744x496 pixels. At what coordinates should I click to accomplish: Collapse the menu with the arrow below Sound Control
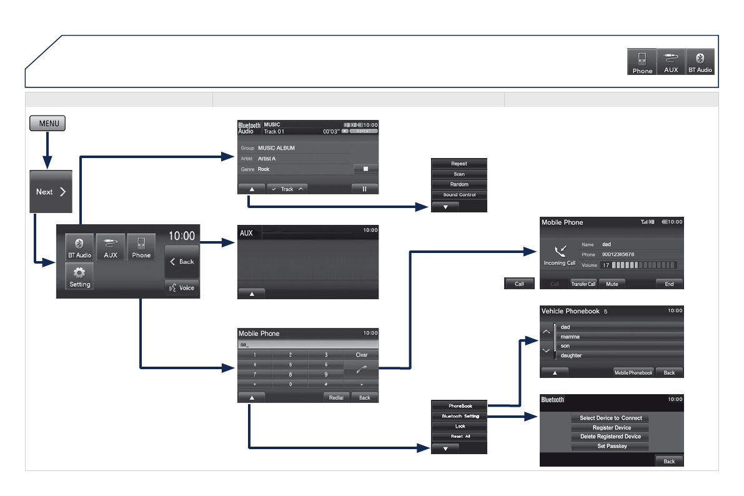pyautogui.click(x=445, y=207)
